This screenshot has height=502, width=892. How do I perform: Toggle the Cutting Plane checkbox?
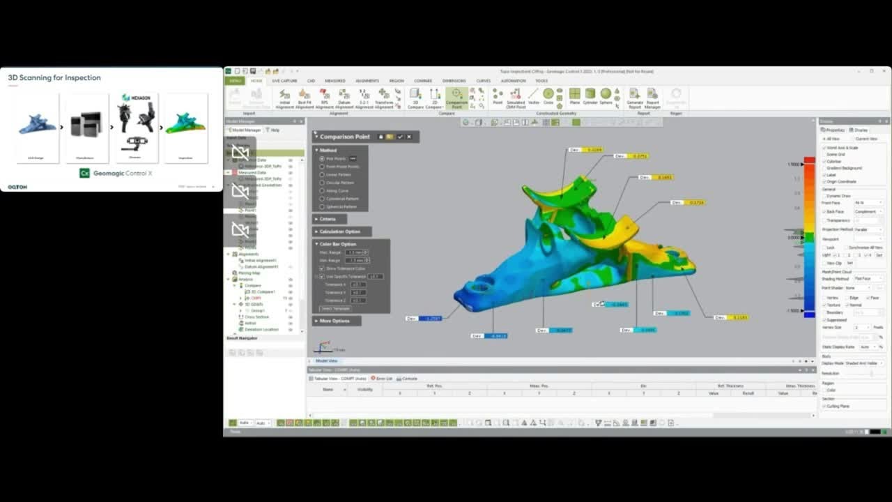point(825,406)
